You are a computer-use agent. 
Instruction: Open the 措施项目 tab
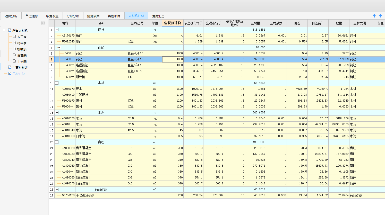[x=93, y=16]
